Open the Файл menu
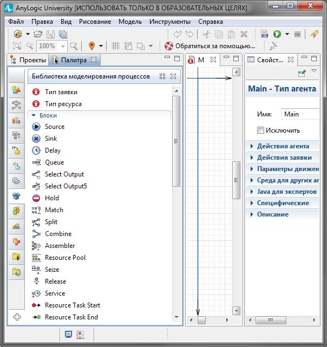Viewport: 327px width, 347px height. click(x=16, y=22)
